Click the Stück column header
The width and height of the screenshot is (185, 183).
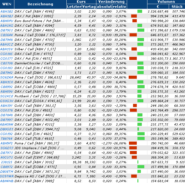[177, 7]
